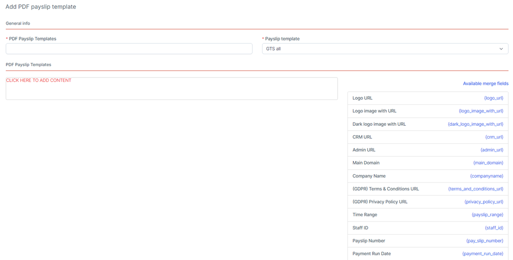The height and width of the screenshot is (260, 513).
Task: Insert the {privacy_policy_url} merge field
Action: click(484, 202)
